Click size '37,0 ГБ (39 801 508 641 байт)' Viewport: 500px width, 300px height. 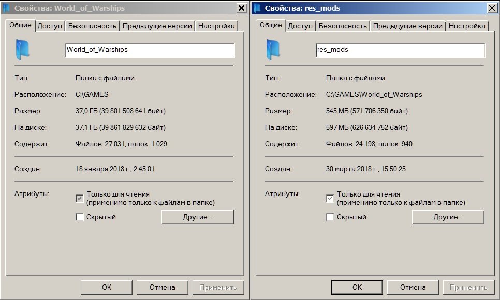click(x=121, y=111)
